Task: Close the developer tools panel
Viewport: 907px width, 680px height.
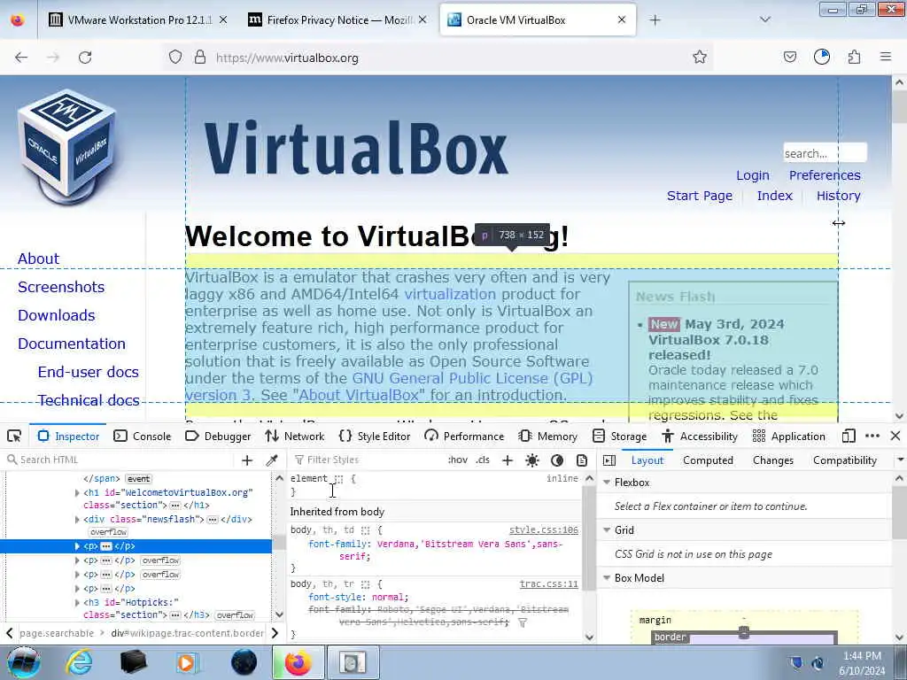Action: pos(895,436)
